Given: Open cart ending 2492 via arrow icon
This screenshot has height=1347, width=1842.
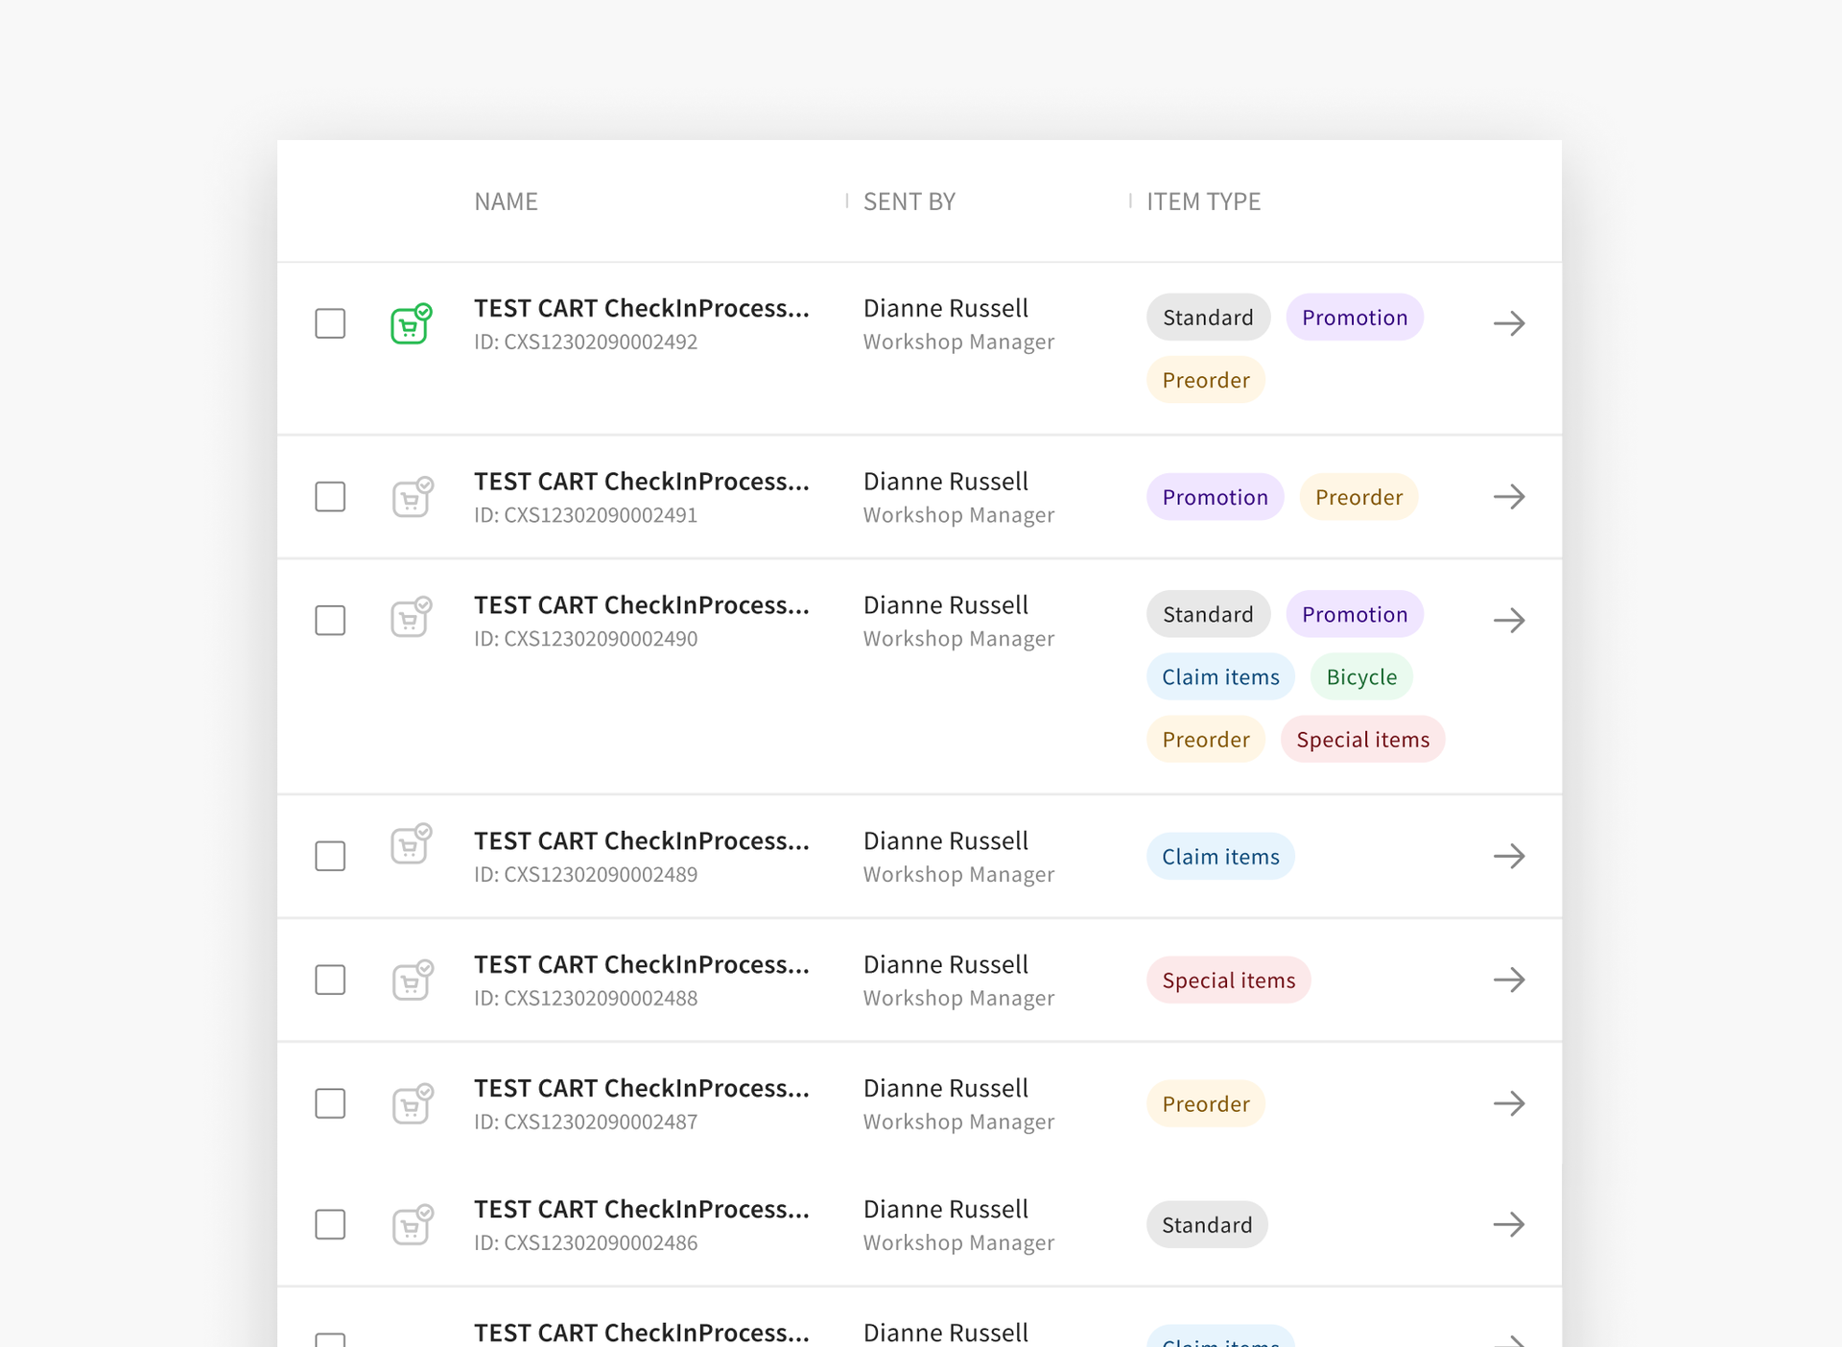Looking at the screenshot, I should point(1508,323).
